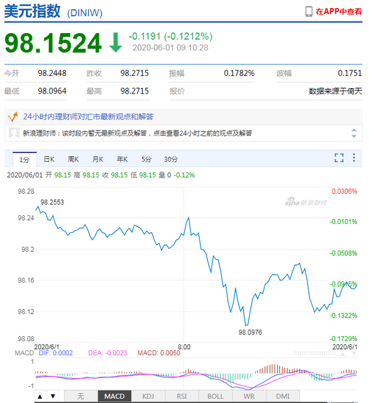The image size is (370, 403).
Task: Open the chart options three-dot menu
Action: click(354, 157)
